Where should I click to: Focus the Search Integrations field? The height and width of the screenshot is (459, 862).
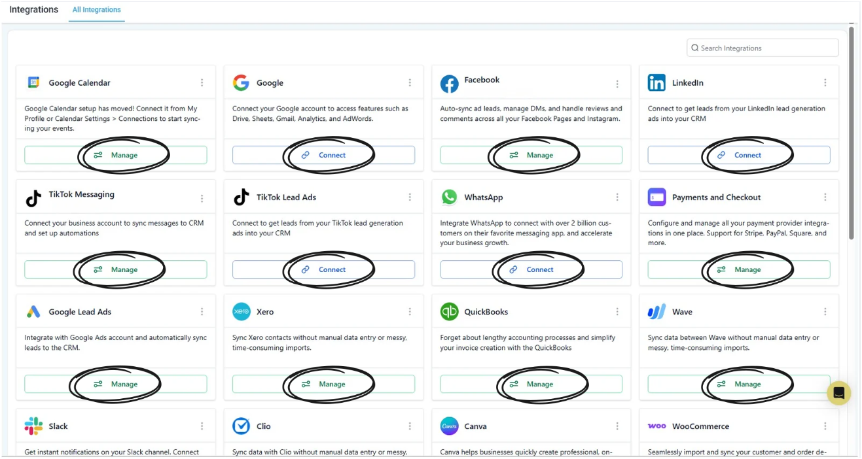click(x=763, y=48)
